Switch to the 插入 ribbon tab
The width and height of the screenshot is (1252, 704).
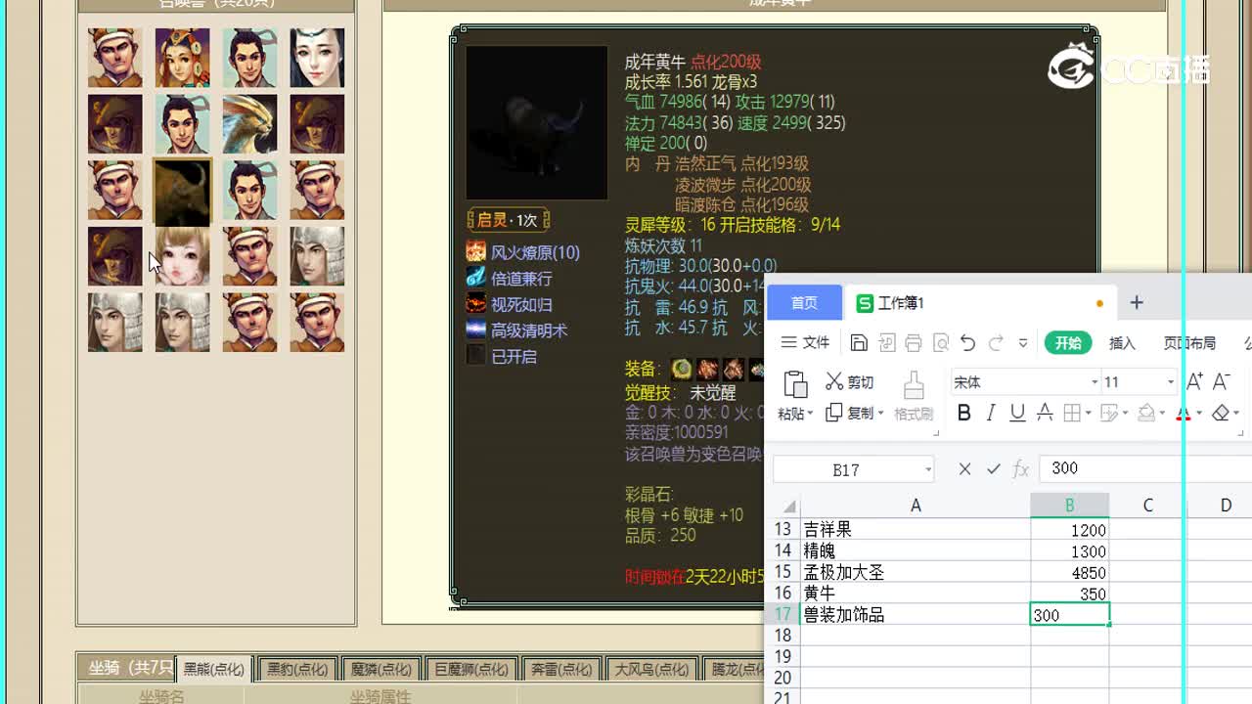1122,342
